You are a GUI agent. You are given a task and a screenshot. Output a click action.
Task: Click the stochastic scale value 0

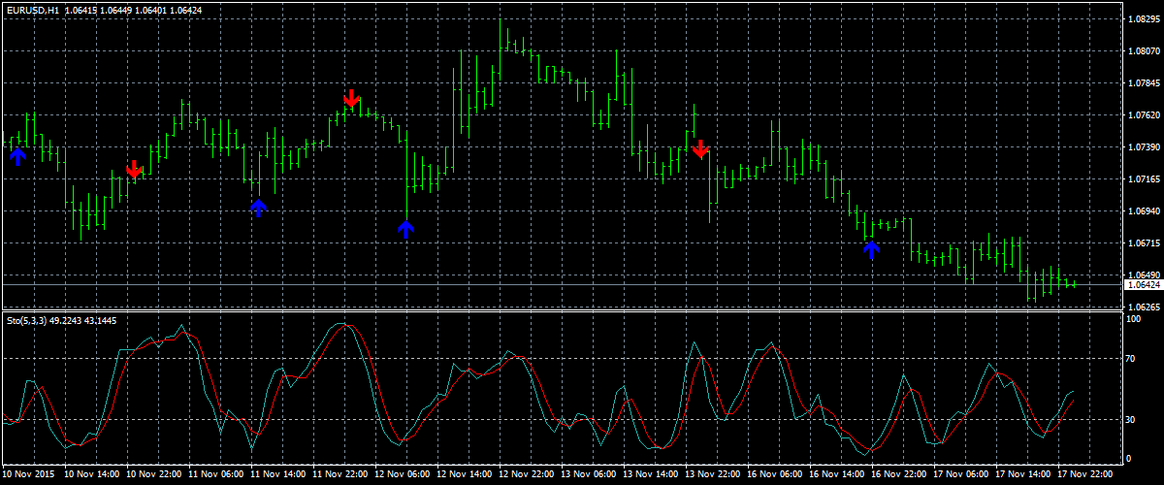coord(1129,458)
